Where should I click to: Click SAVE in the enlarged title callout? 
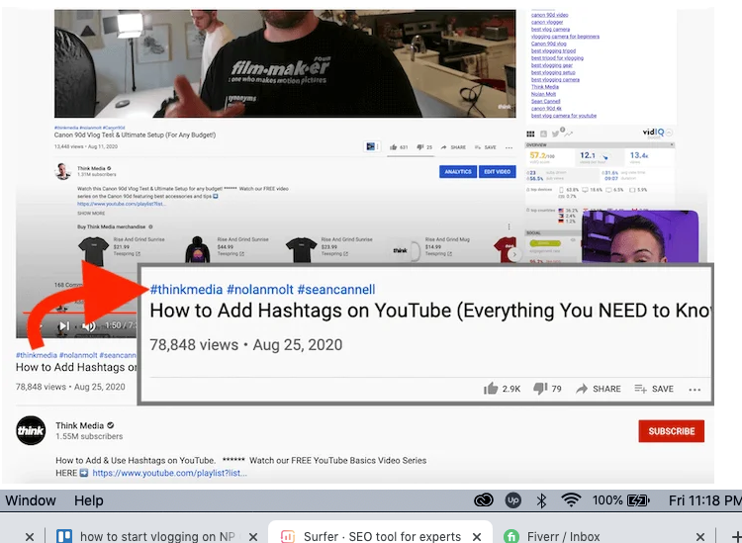(654, 389)
